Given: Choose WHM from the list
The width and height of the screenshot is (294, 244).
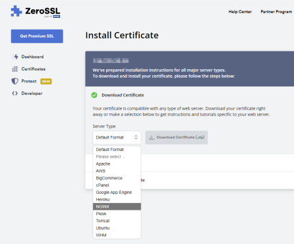Looking at the screenshot, I should pos(117,235).
